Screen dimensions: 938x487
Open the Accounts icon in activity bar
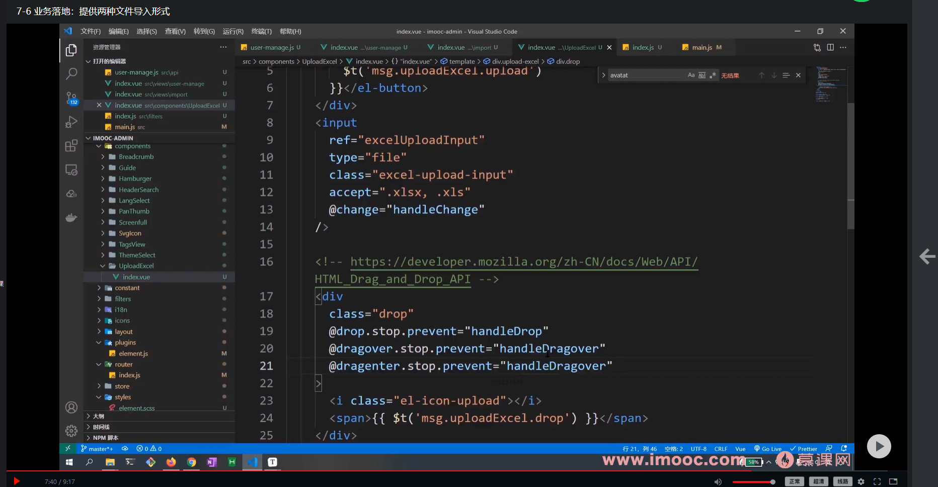[71, 407]
